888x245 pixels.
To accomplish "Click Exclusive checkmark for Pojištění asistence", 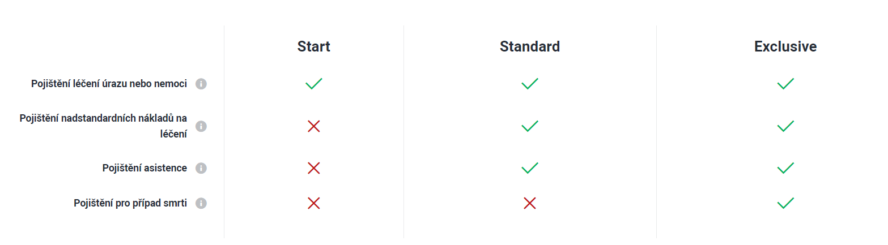I will tap(785, 168).
